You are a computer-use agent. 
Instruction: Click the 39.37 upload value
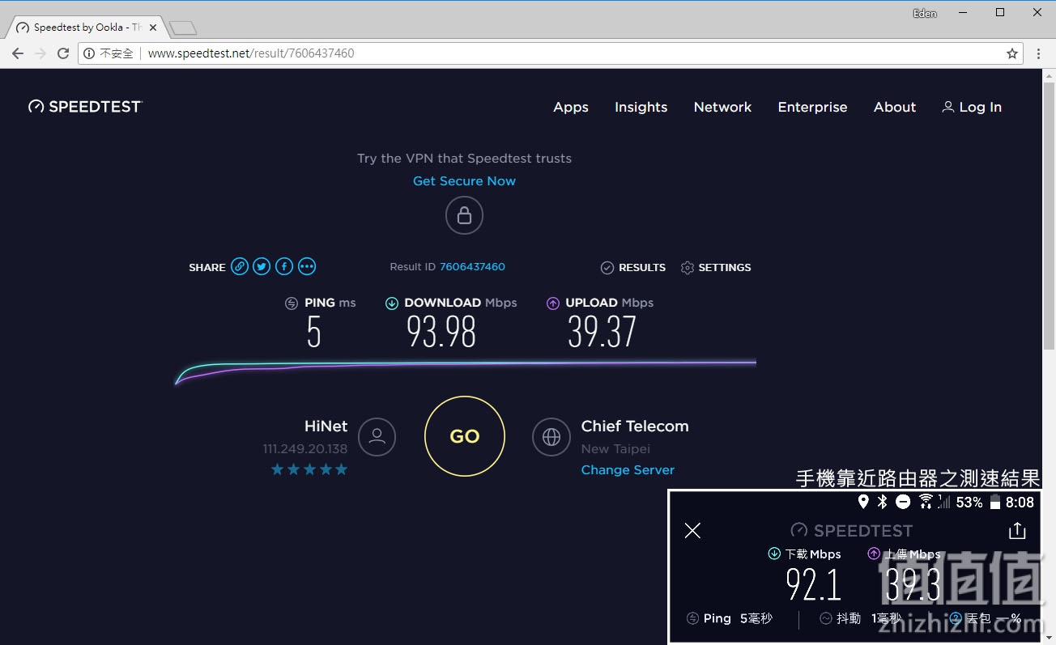pyautogui.click(x=602, y=332)
